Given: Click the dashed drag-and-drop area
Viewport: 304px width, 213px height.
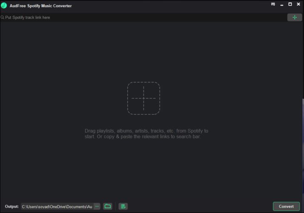Looking at the screenshot, I should [143, 98].
